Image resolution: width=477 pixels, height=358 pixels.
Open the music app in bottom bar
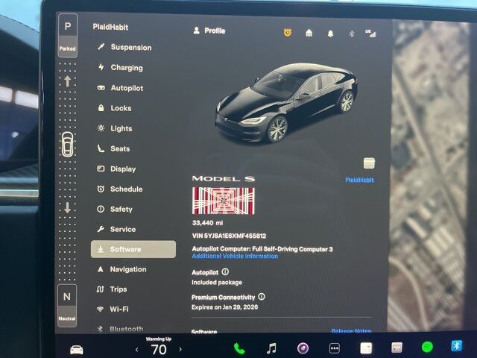[x=271, y=348]
